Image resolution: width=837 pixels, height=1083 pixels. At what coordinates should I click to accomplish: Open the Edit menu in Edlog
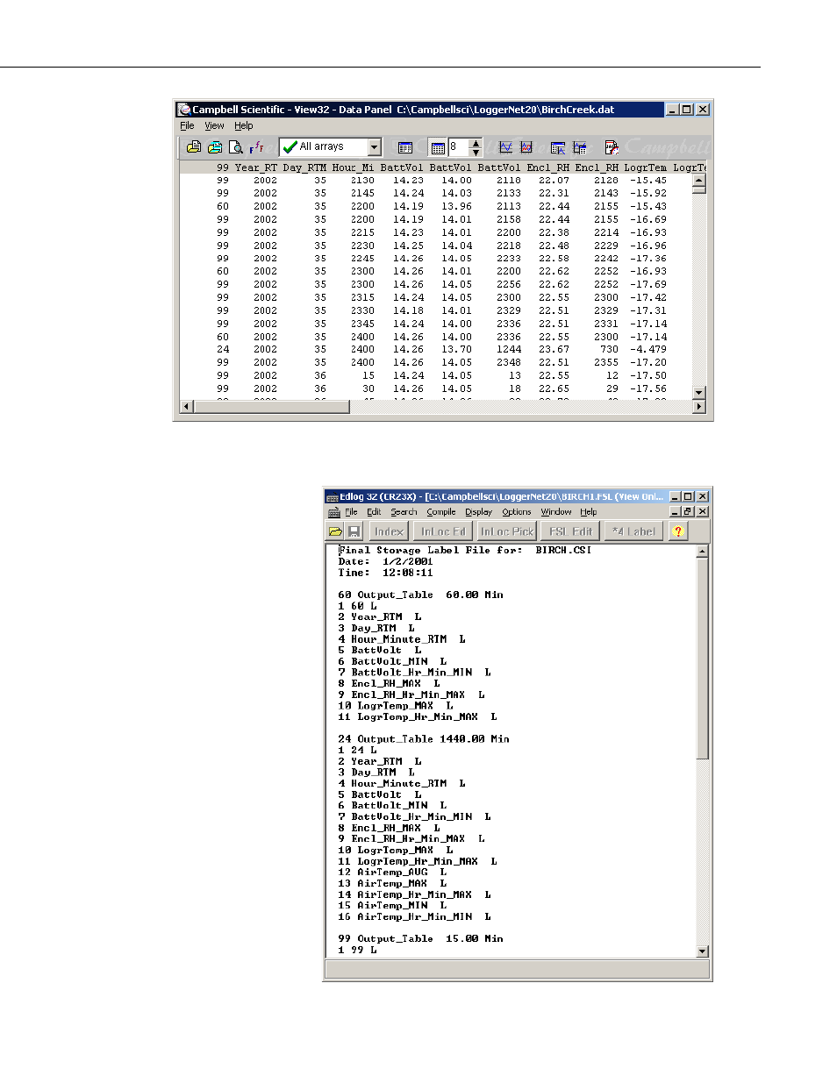(x=374, y=512)
